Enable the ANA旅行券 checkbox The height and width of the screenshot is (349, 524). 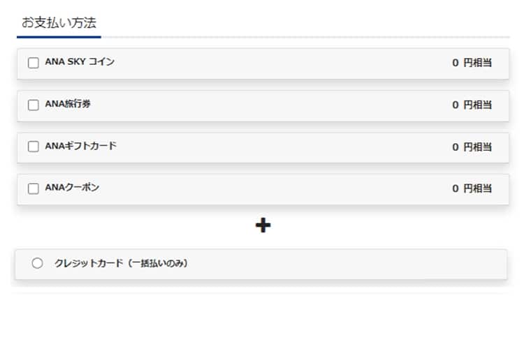point(34,105)
